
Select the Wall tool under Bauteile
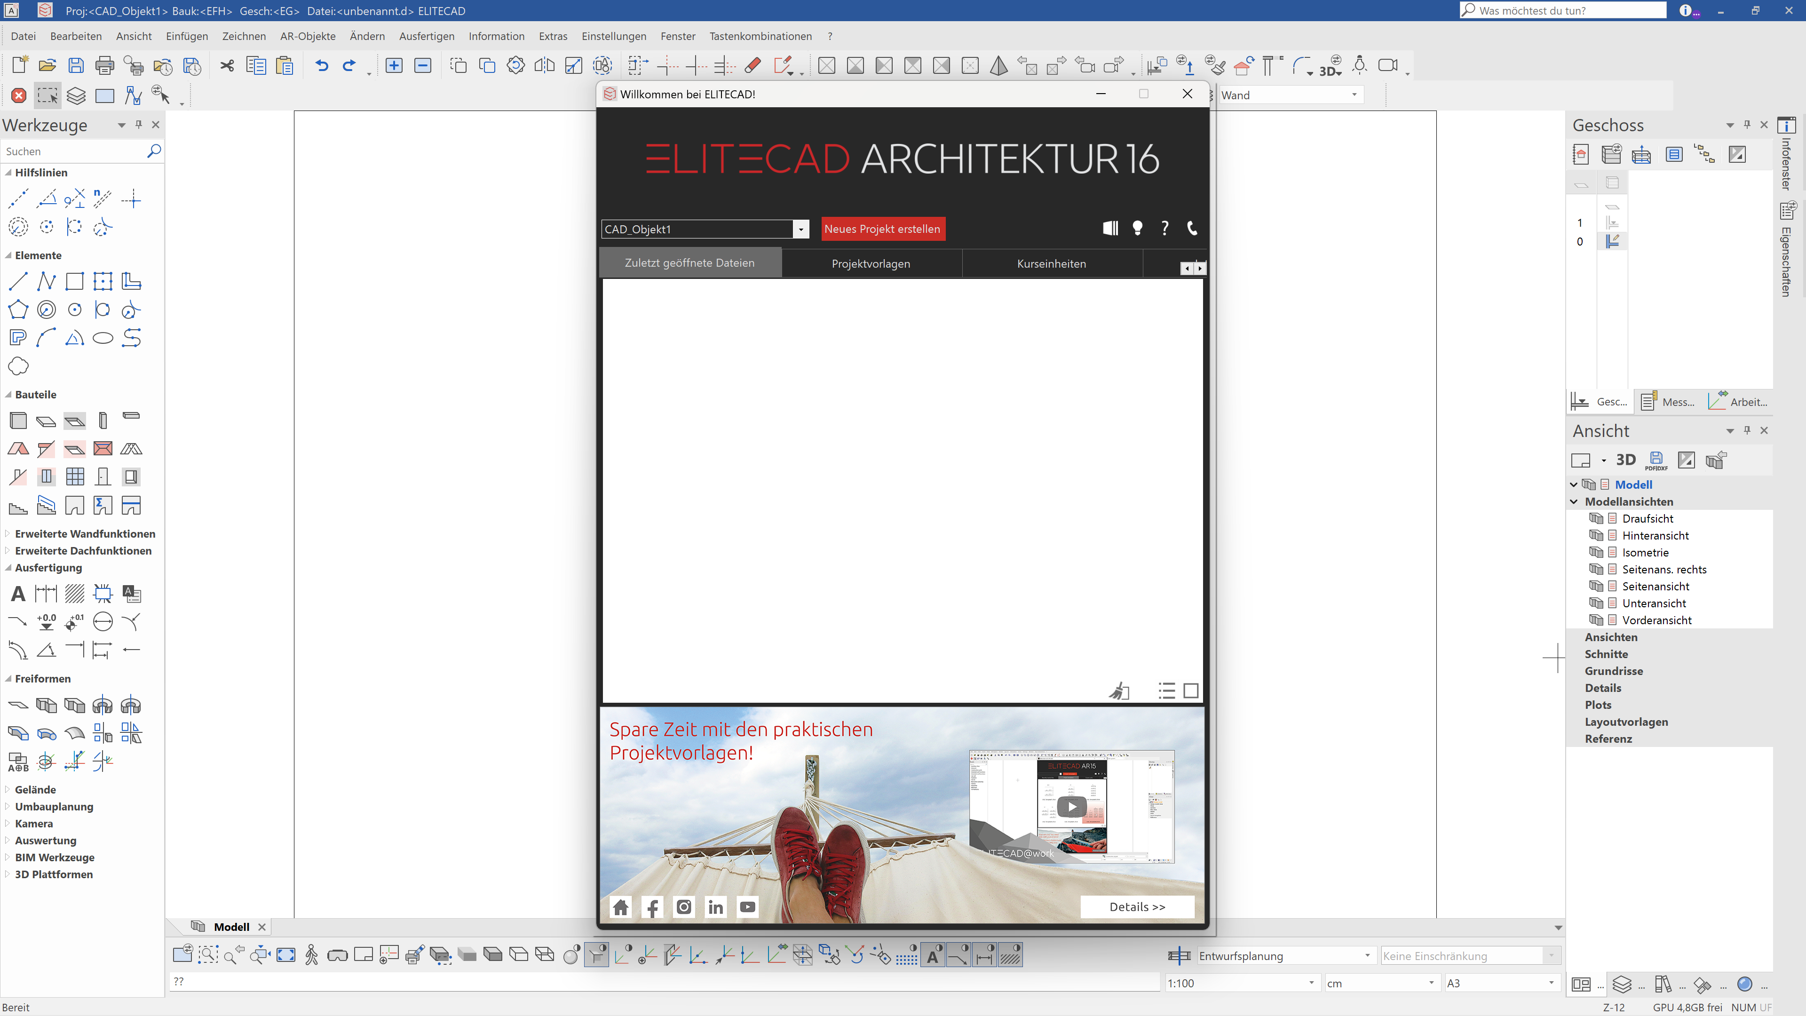pyautogui.click(x=18, y=420)
